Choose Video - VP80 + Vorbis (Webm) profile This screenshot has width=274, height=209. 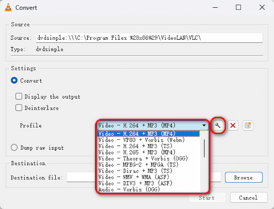[148, 140]
